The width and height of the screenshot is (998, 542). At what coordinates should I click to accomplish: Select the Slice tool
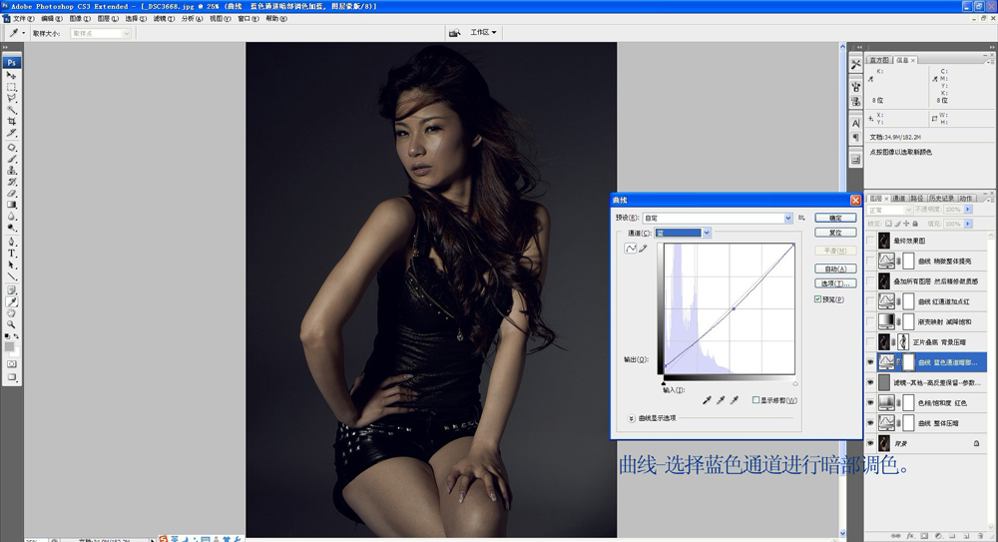click(11, 133)
